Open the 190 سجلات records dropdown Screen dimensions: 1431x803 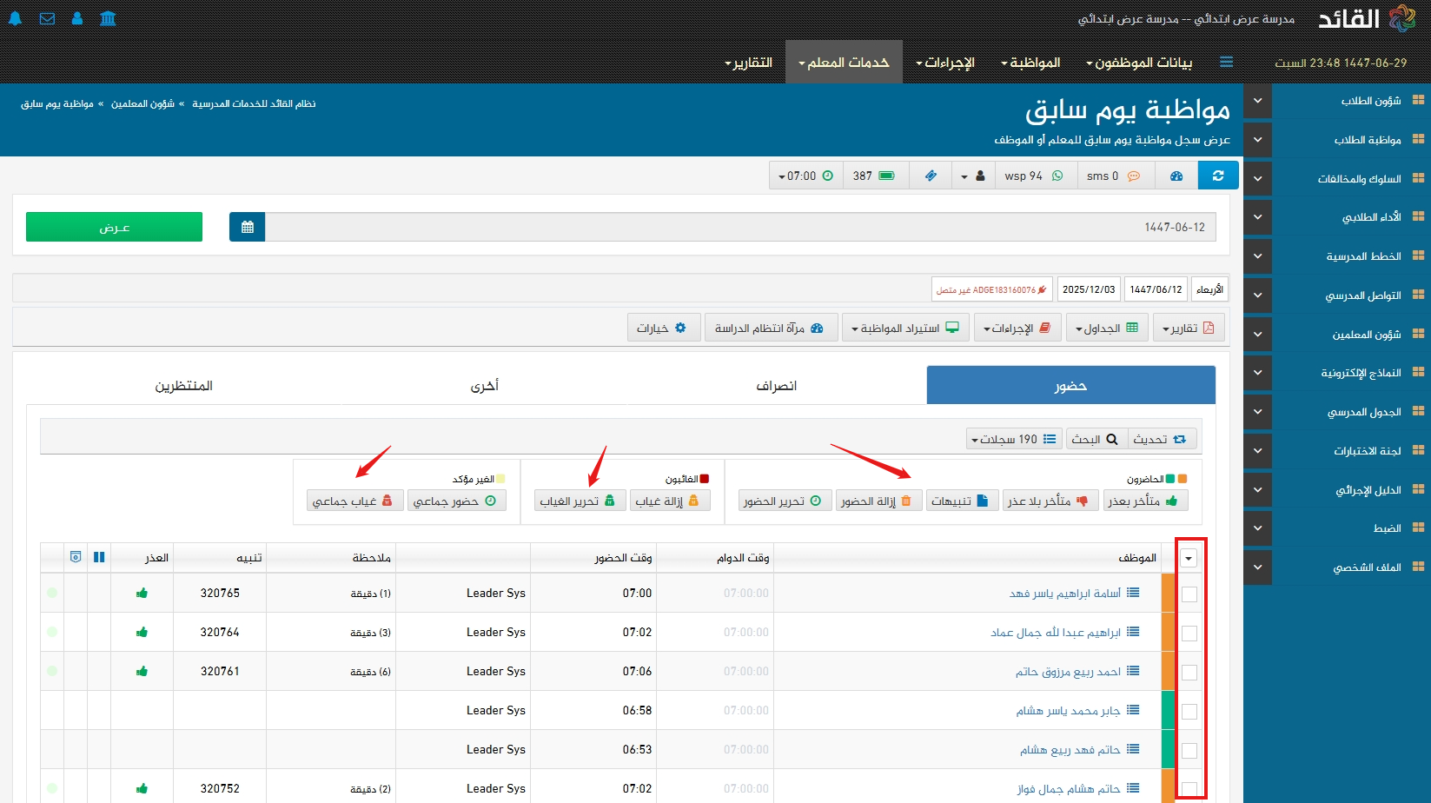pos(1013,439)
